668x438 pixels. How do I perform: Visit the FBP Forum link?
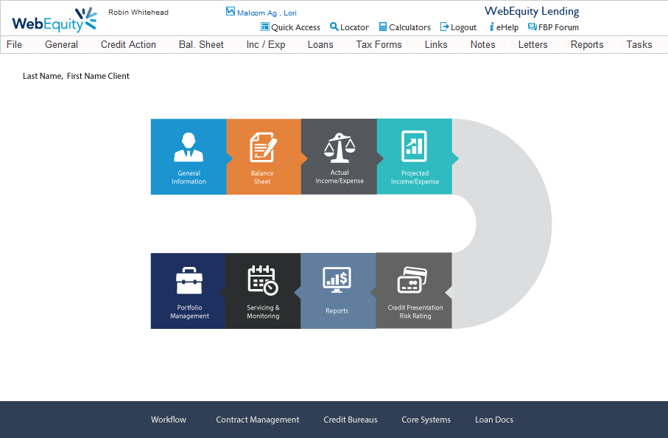(x=553, y=27)
